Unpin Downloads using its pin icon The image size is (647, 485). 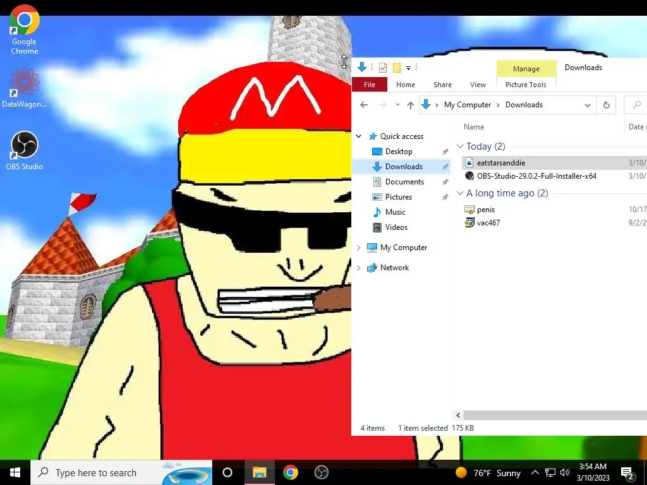click(445, 167)
